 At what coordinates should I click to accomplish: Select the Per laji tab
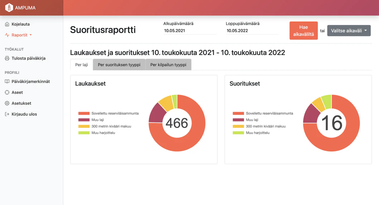tap(82, 65)
